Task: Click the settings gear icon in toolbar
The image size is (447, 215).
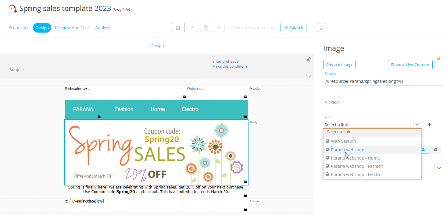Action: [x=178, y=28]
